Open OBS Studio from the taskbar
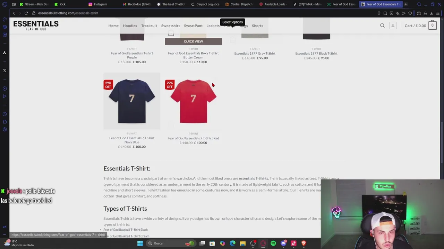The height and width of the screenshot is (249, 444). coord(253,243)
